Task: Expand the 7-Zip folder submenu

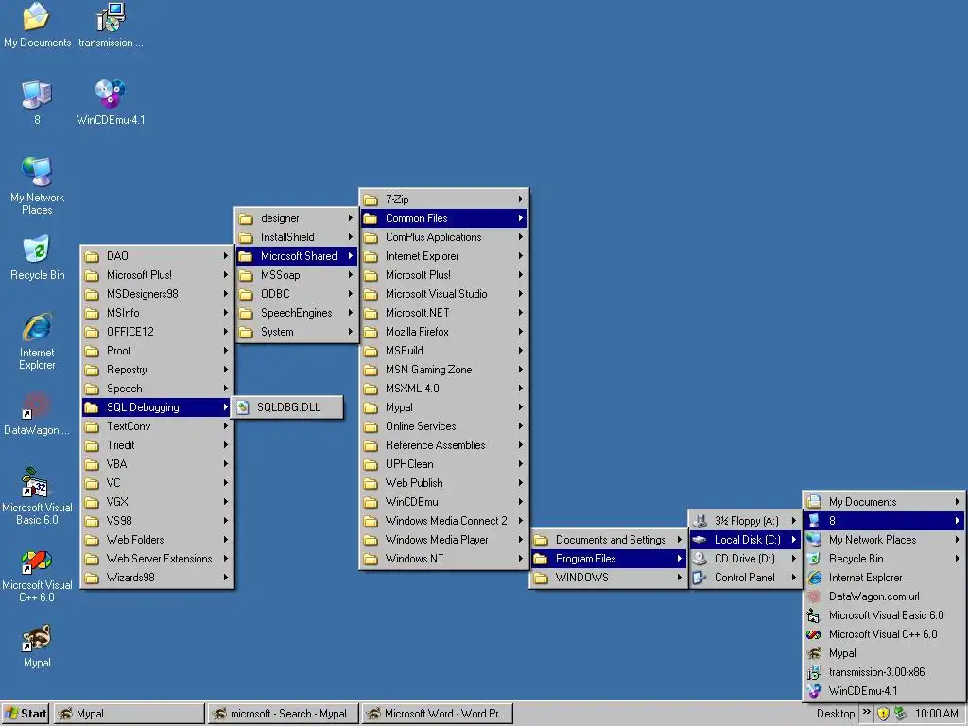Action: pyautogui.click(x=443, y=199)
